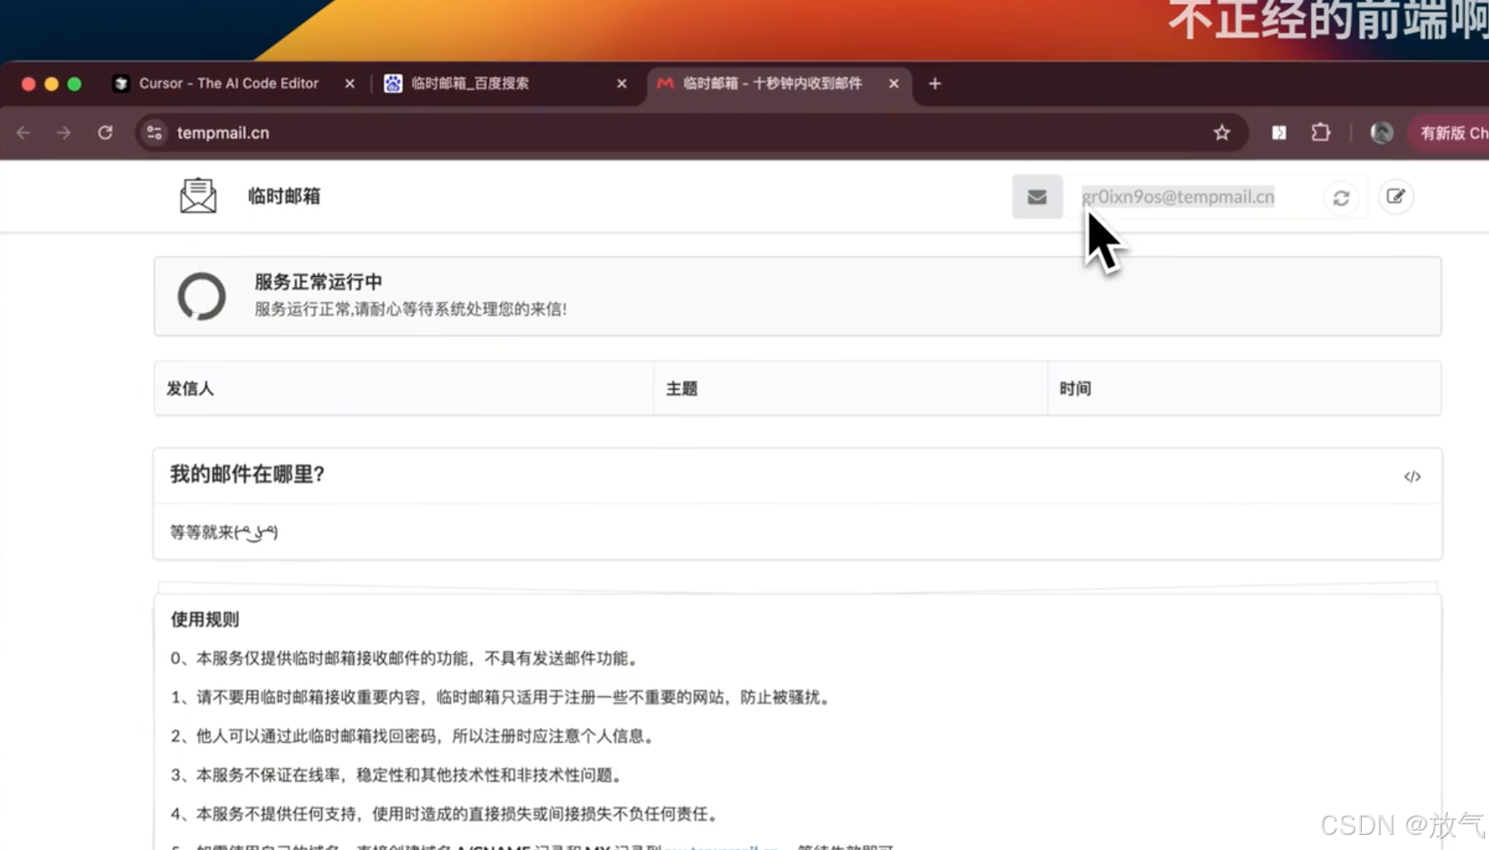Click rule 0 about receive-only service
The height and width of the screenshot is (850, 1489).
(x=407, y=658)
